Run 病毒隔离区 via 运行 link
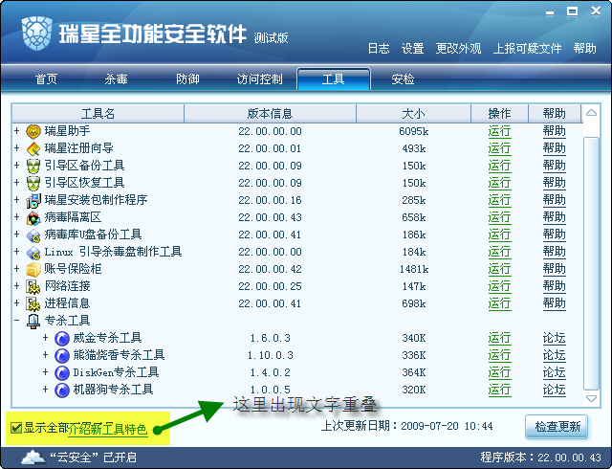Image resolution: width=612 pixels, height=469 pixels. (x=499, y=217)
